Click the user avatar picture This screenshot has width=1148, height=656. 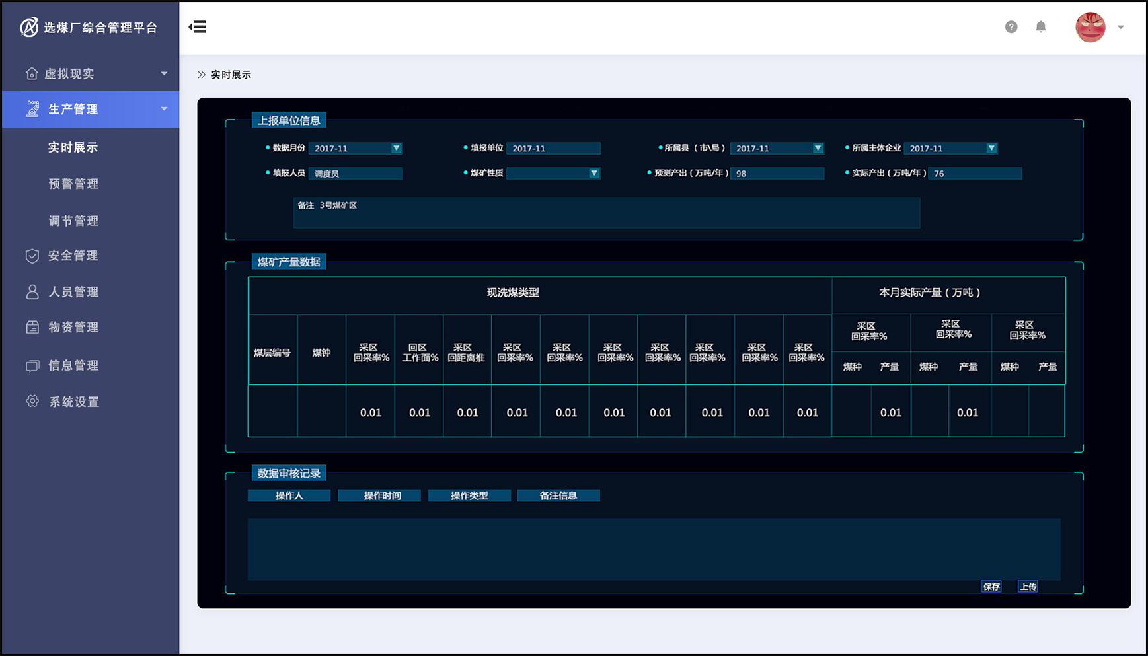(x=1090, y=28)
